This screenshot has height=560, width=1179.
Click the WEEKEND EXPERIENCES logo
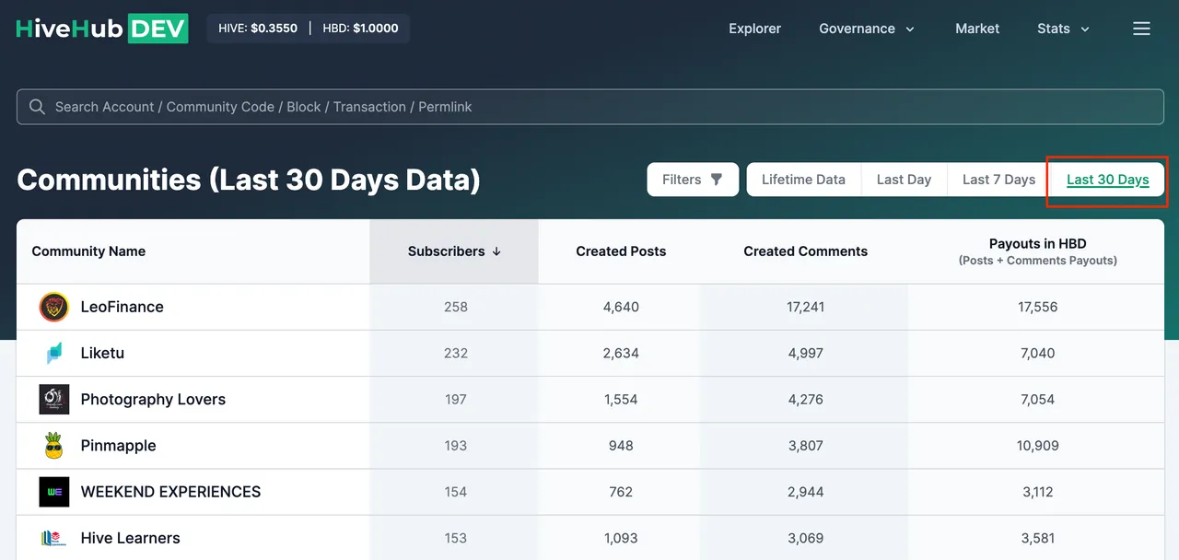coord(54,492)
